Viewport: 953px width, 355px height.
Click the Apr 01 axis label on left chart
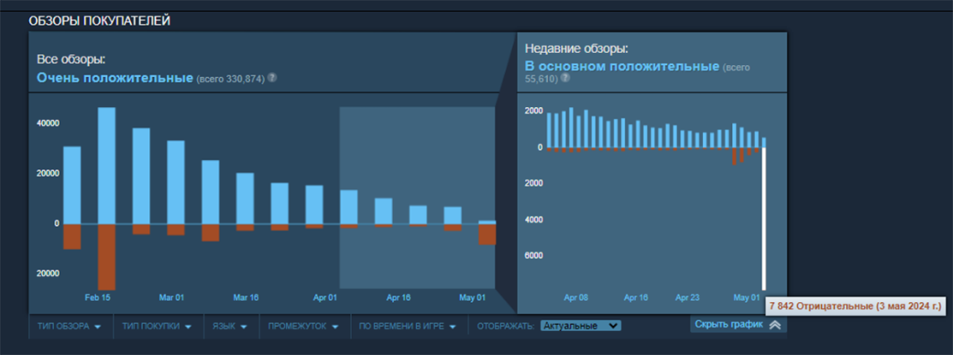[x=324, y=298]
